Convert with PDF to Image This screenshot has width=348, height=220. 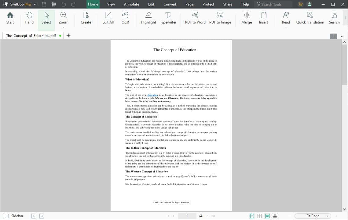pyautogui.click(x=220, y=18)
